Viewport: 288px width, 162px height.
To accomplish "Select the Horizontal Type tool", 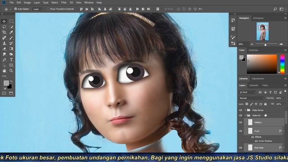I will pos(11,60).
